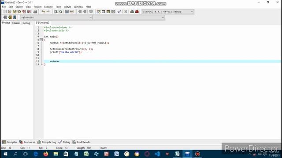This screenshot has width=282, height=158.
Task: Open the Edit menu
Action: pos(11,7)
